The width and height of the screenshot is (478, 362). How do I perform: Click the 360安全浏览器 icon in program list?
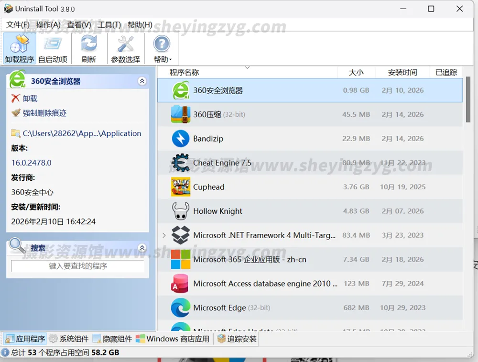click(x=181, y=90)
